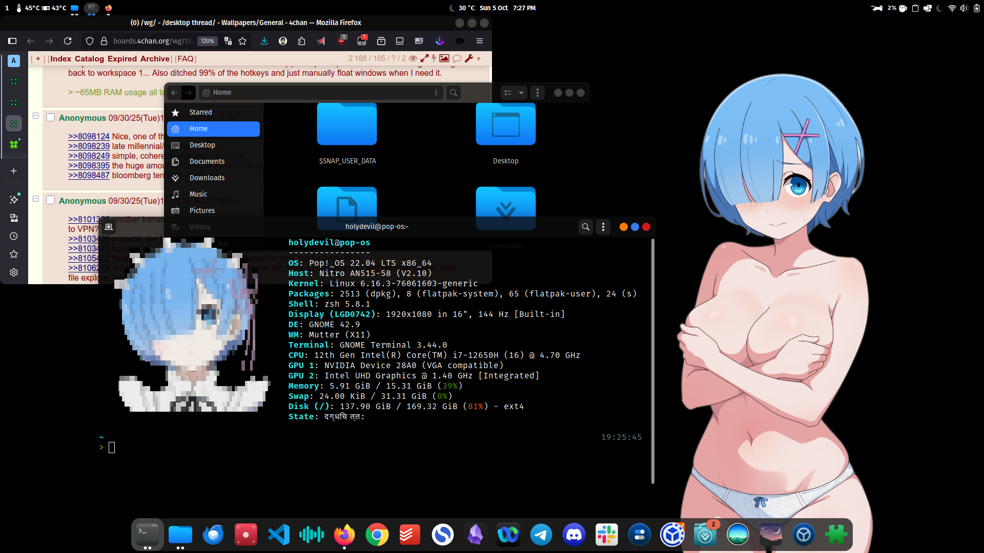Viewport: 984px width, 553px height.
Task: Select Downloads in Files sidebar
Action: [x=207, y=178]
